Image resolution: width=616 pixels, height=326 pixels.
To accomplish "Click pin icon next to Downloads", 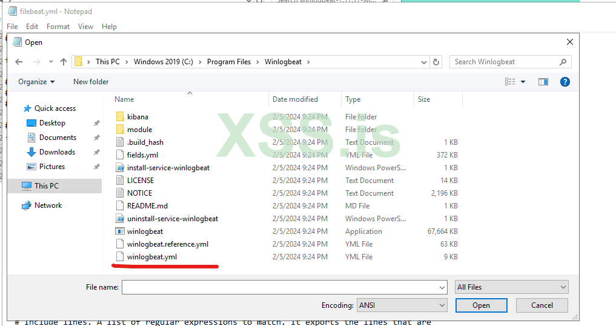I will 96,152.
